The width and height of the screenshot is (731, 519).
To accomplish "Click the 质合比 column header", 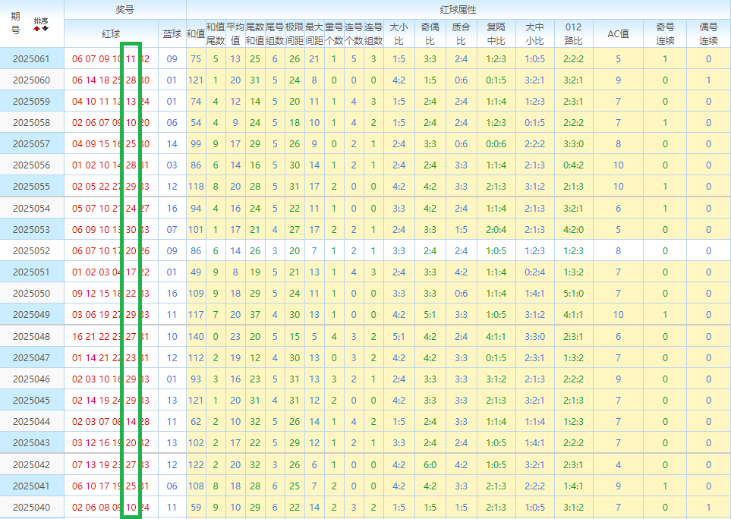I will pos(461,33).
